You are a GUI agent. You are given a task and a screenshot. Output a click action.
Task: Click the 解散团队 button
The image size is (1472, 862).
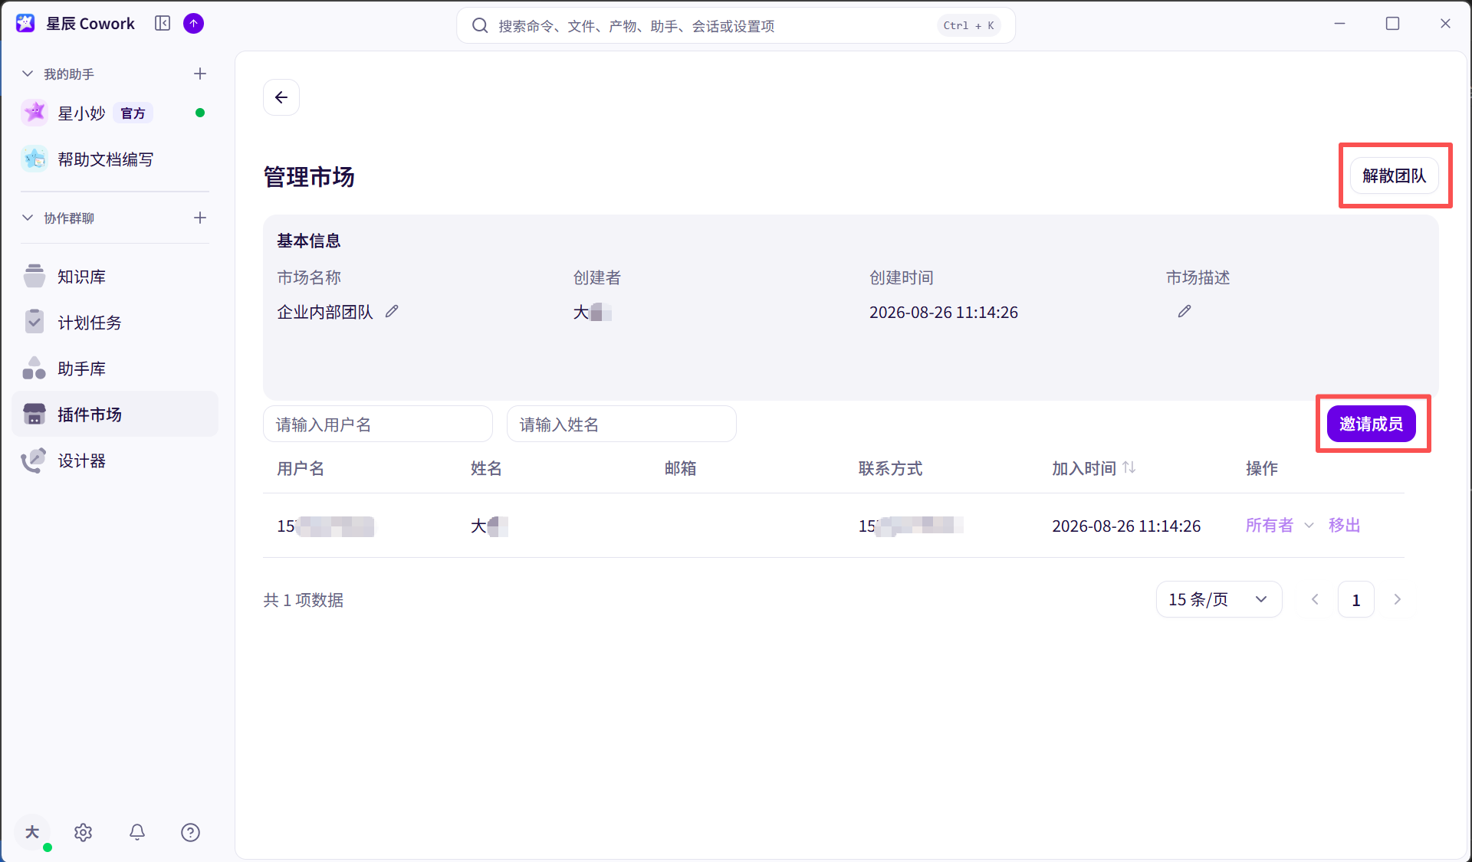point(1395,176)
